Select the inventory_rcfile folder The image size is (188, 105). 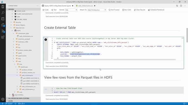(23, 42)
